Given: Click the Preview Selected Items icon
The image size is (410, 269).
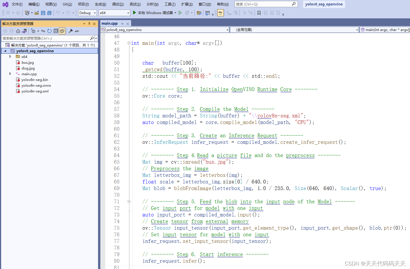Looking at the screenshot, I should click(x=77, y=31).
